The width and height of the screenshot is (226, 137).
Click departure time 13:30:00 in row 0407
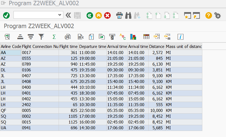pyautogui.click(x=93, y=76)
